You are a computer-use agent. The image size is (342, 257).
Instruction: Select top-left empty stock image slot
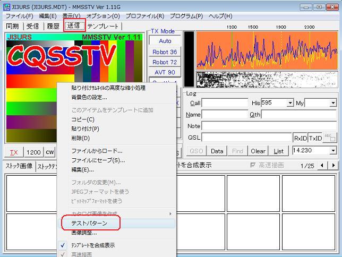pos(32,193)
